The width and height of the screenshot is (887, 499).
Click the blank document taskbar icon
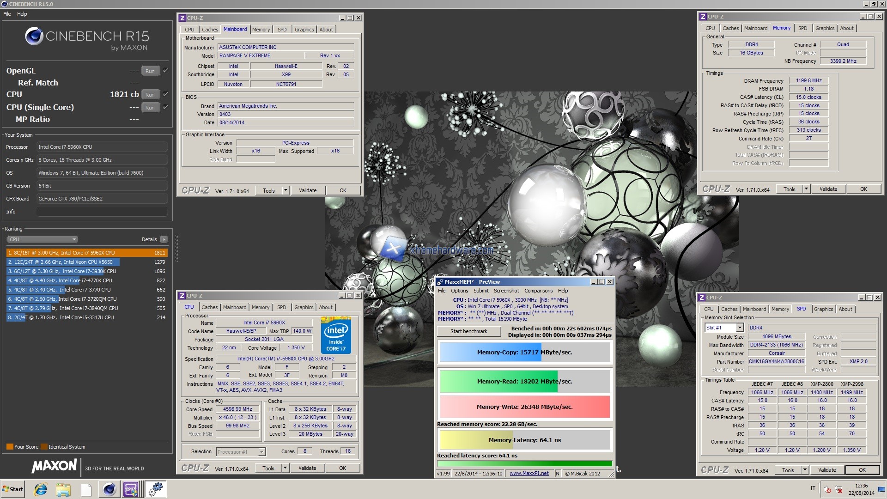[x=86, y=489]
